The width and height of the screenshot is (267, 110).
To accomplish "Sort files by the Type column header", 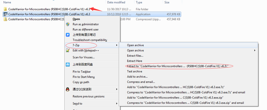I will (139, 2).
